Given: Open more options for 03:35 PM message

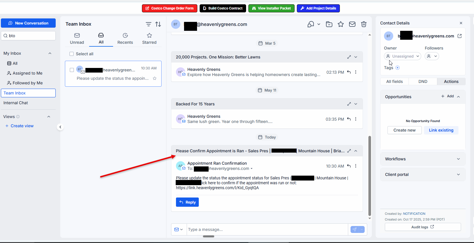Looking at the screenshot, I should pos(356,119).
